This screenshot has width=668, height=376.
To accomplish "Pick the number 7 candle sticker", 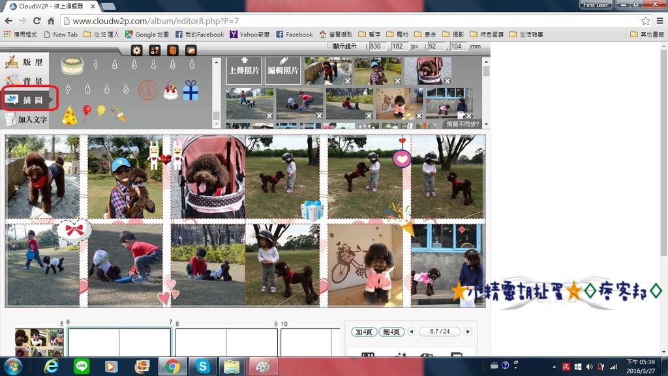I will point(68,89).
